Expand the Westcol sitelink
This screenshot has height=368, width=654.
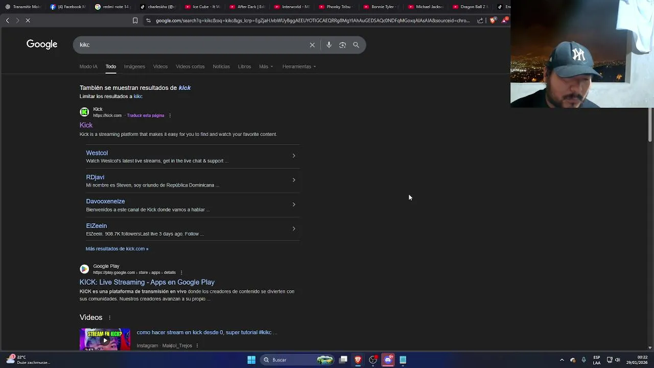tap(294, 155)
